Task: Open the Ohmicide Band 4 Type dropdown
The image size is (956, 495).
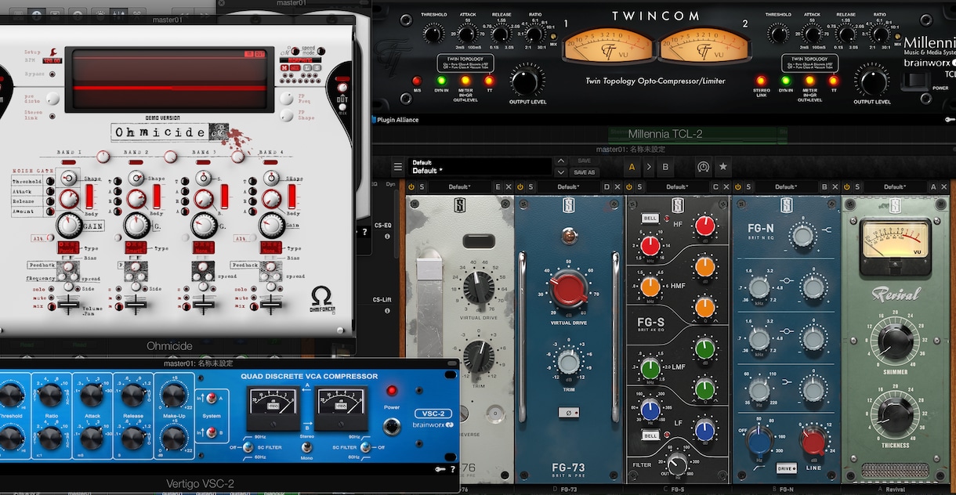Action: click(272, 248)
